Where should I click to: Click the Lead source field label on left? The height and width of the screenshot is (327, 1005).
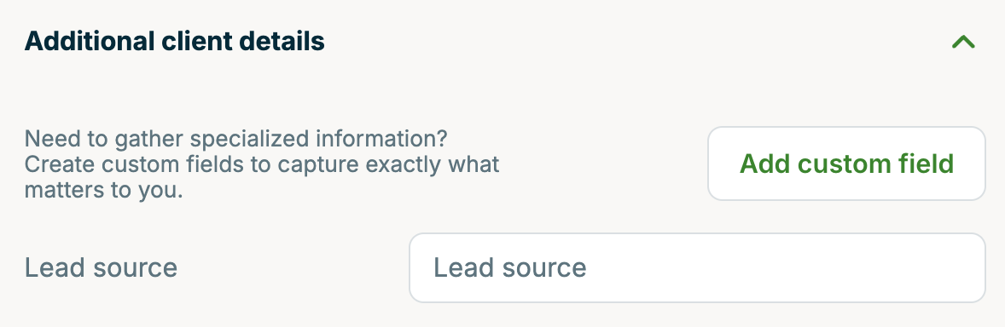click(x=101, y=267)
